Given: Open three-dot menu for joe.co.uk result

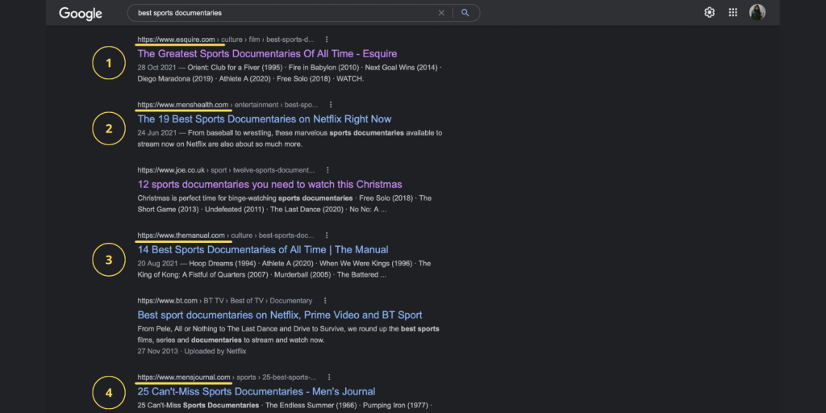Looking at the screenshot, I should coord(327,170).
